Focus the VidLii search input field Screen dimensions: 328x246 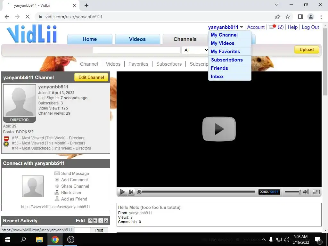click(x=136, y=50)
